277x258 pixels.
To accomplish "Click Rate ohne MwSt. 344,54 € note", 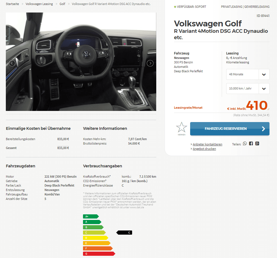I will click(251, 115).
